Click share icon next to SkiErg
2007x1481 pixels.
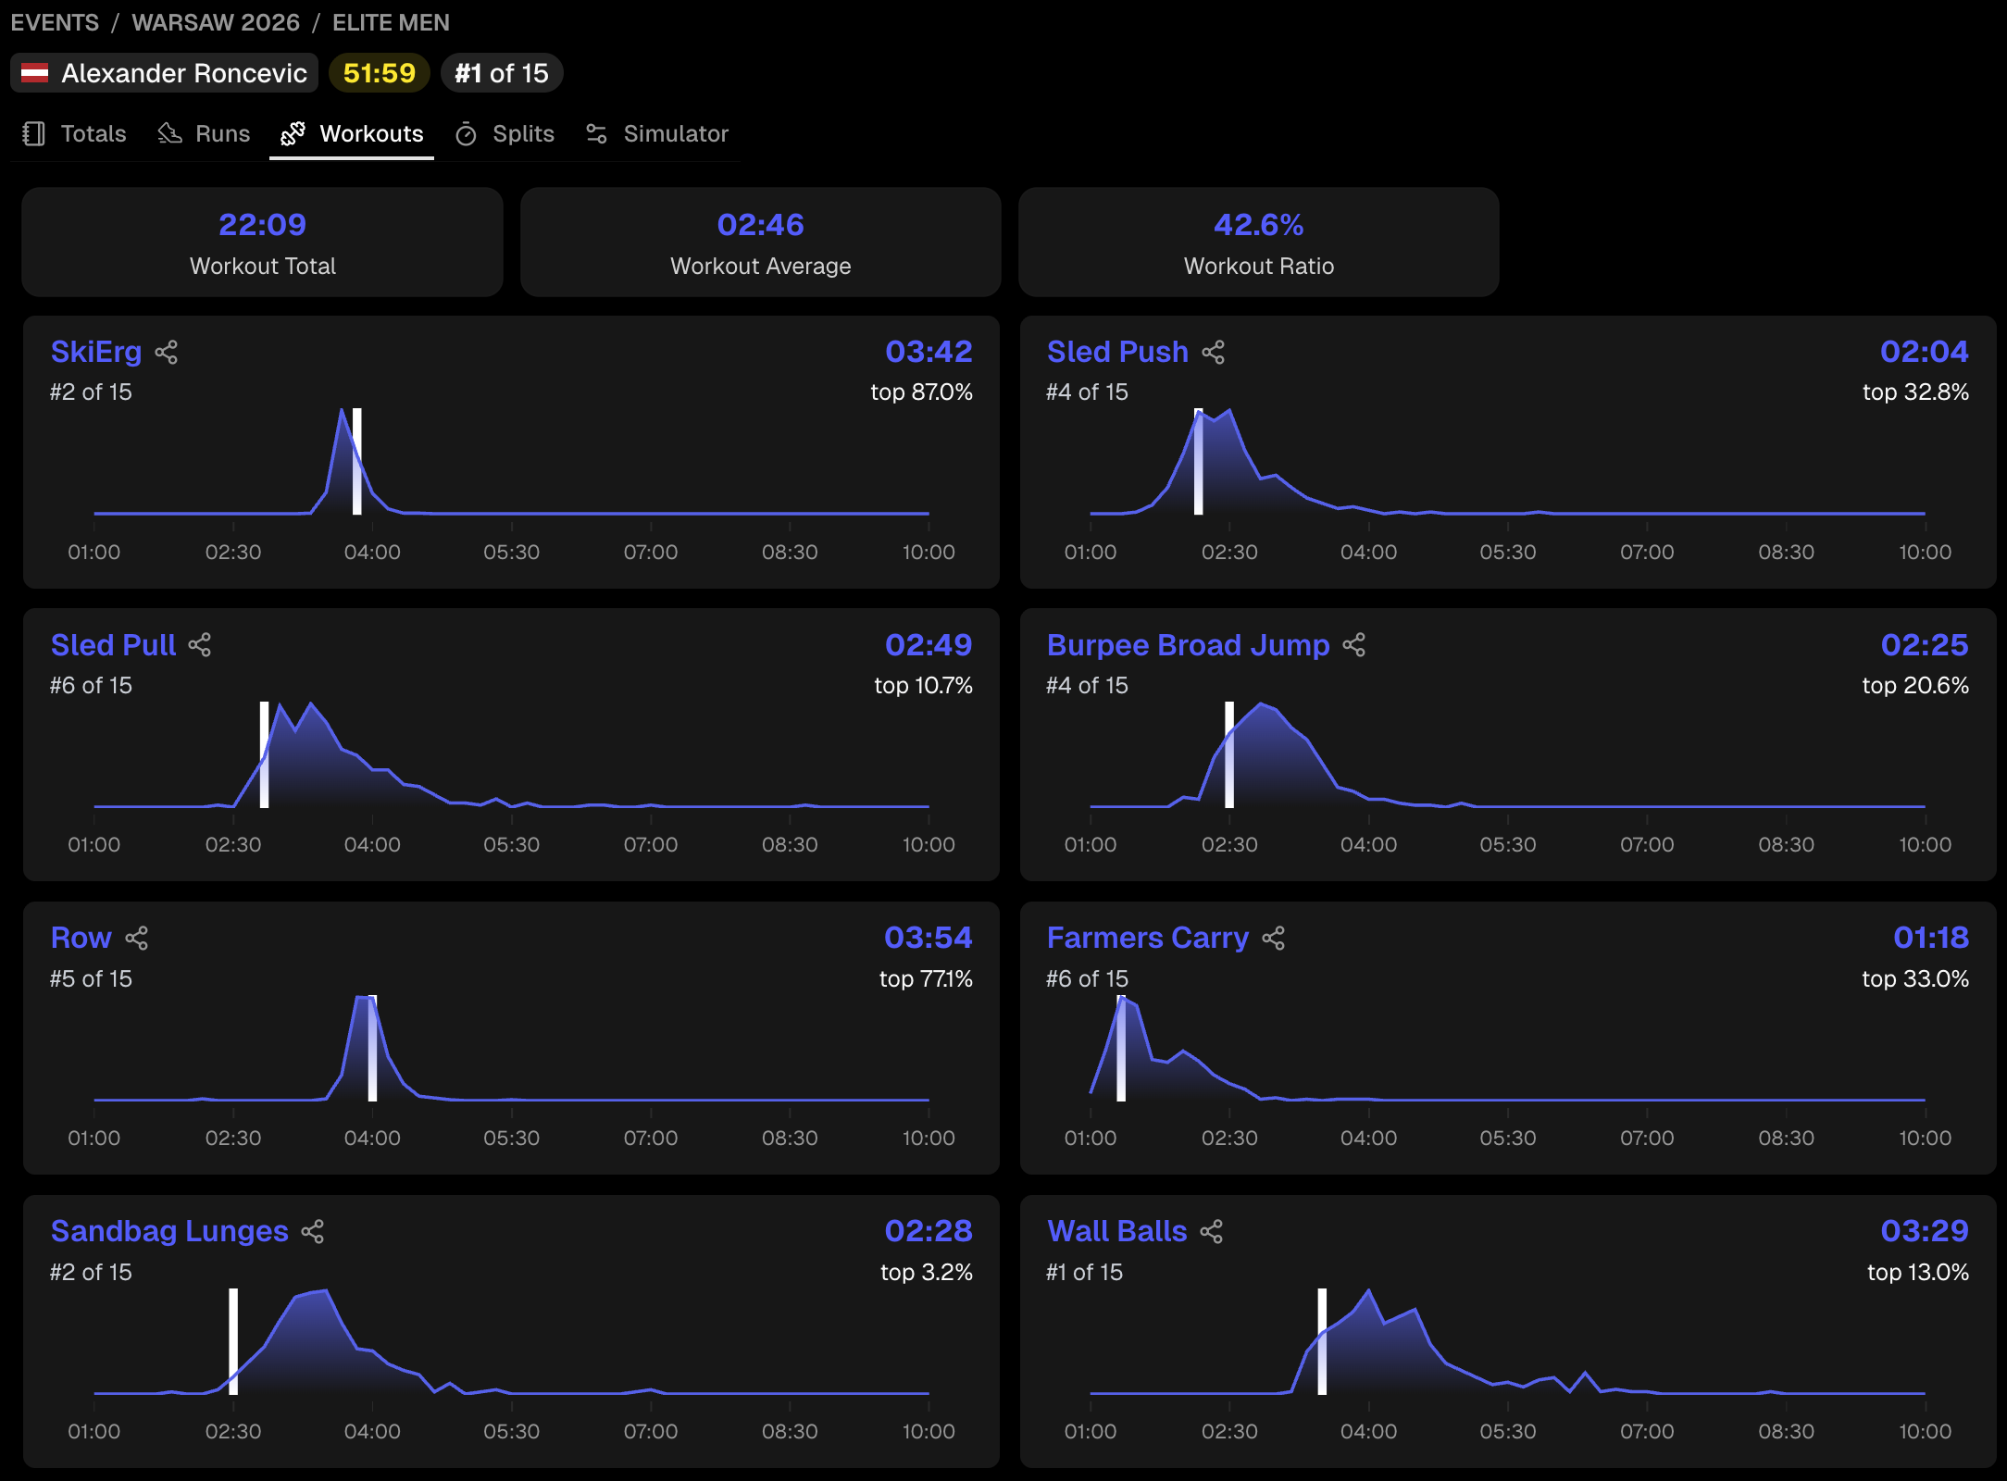pyautogui.click(x=167, y=353)
